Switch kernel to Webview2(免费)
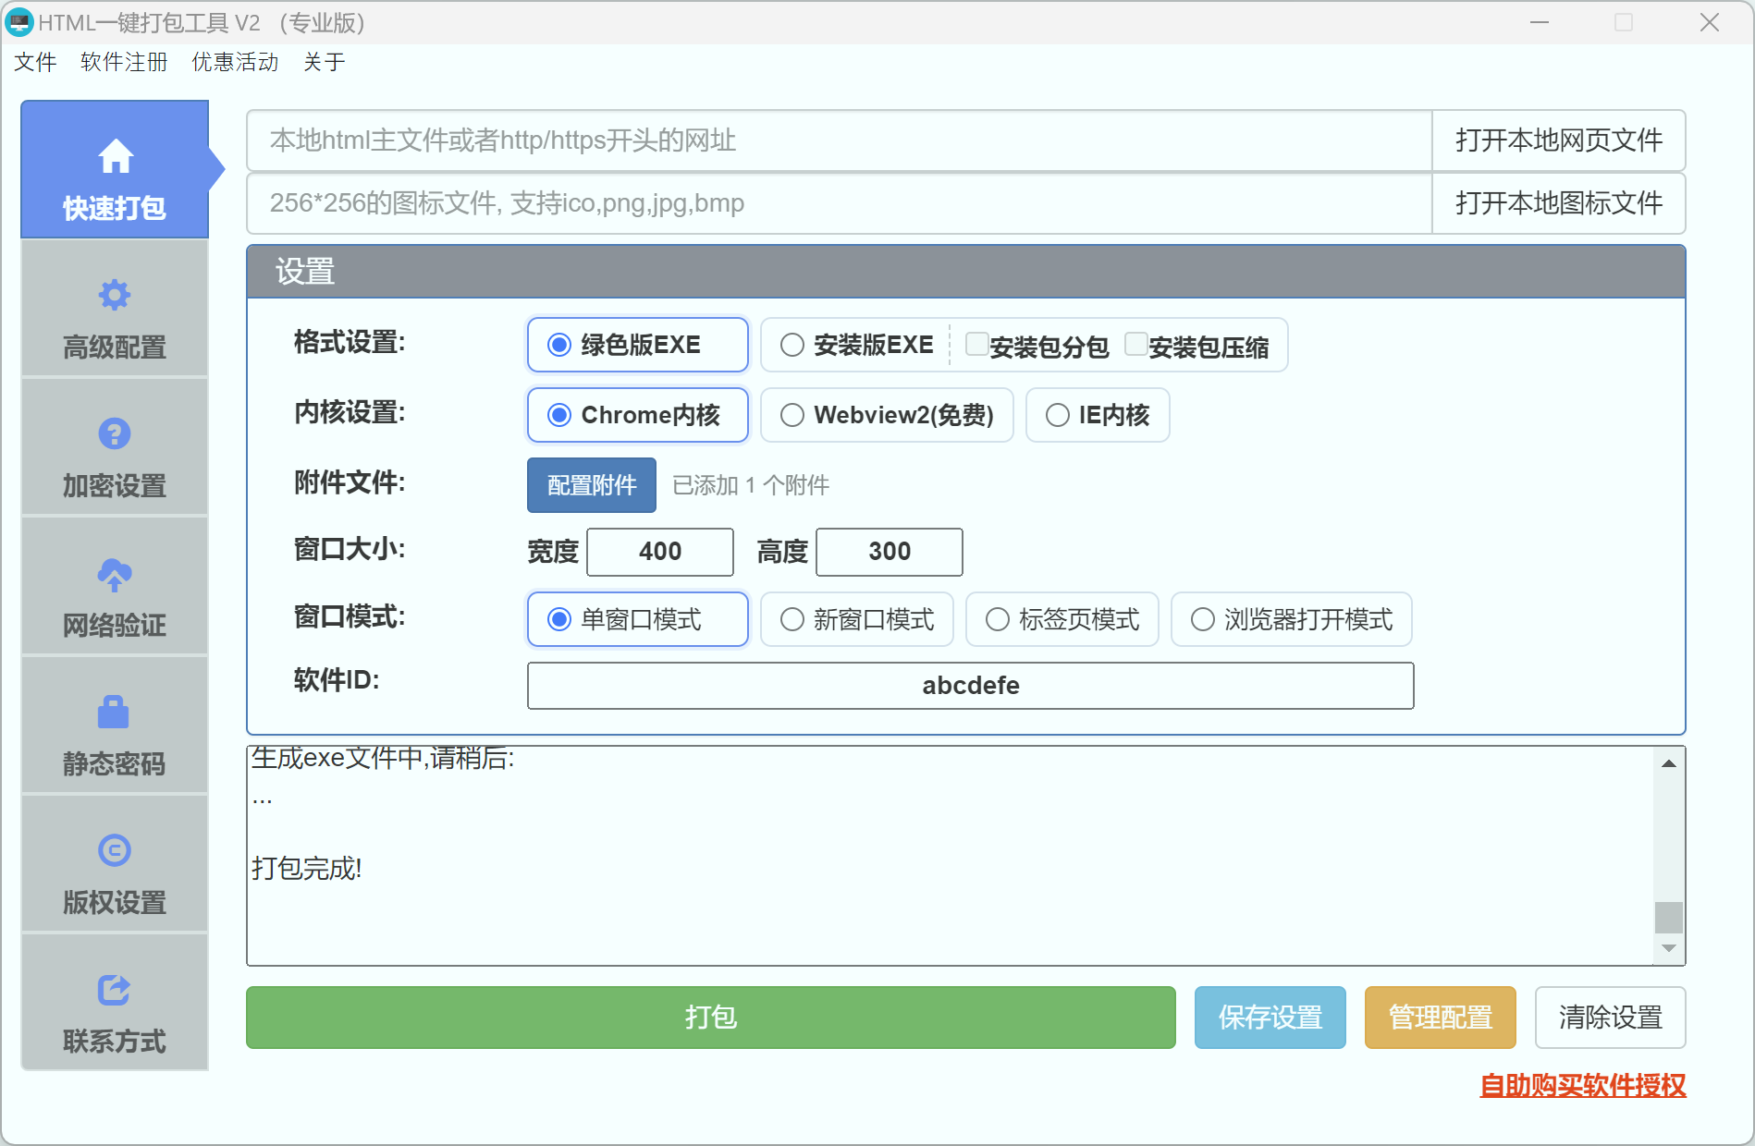 pos(792,415)
